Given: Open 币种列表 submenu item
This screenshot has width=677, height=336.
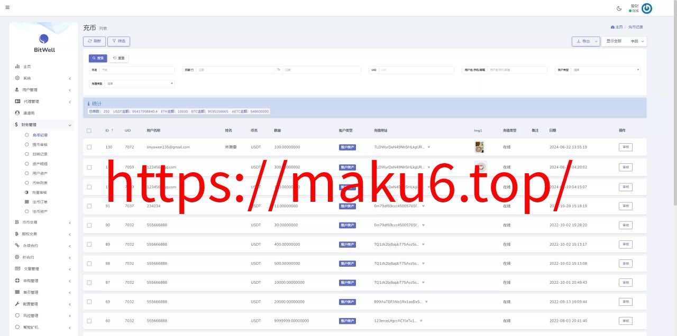Looking at the screenshot, I should [40, 183].
